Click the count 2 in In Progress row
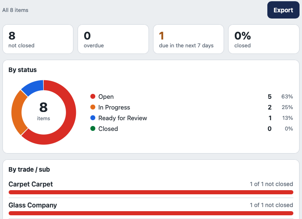The width and height of the screenshot is (302, 219). (x=270, y=107)
